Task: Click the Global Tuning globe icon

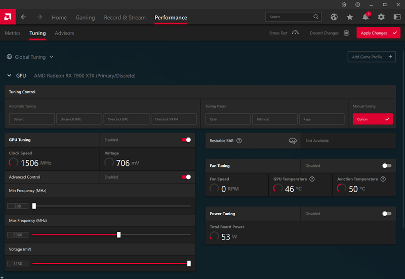Action: [9, 57]
